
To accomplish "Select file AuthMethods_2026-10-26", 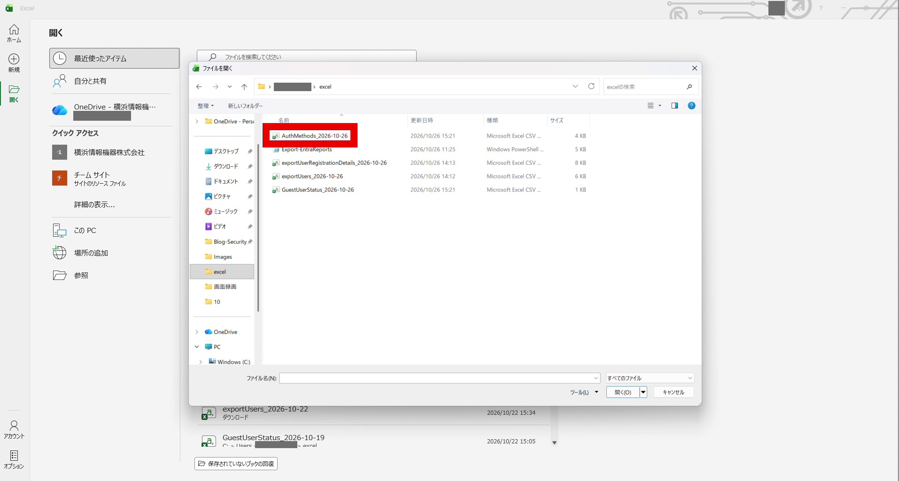I will [x=315, y=136].
